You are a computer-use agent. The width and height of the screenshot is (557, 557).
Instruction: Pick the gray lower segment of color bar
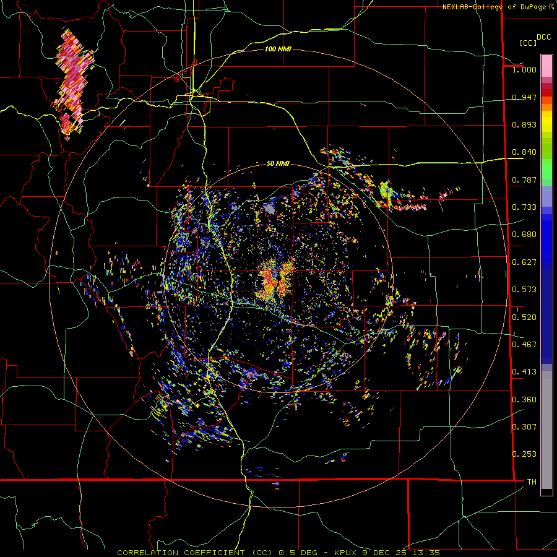click(x=546, y=430)
